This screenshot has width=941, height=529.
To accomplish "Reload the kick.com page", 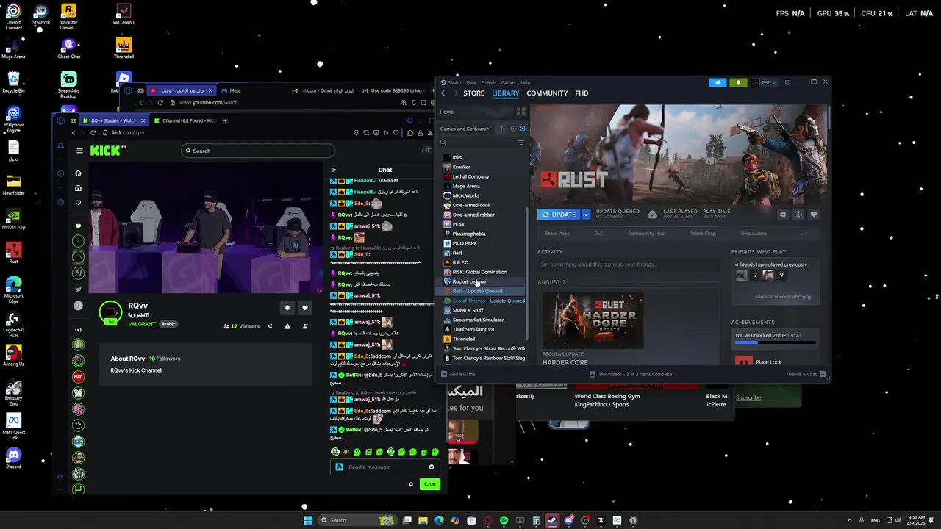I will point(93,133).
